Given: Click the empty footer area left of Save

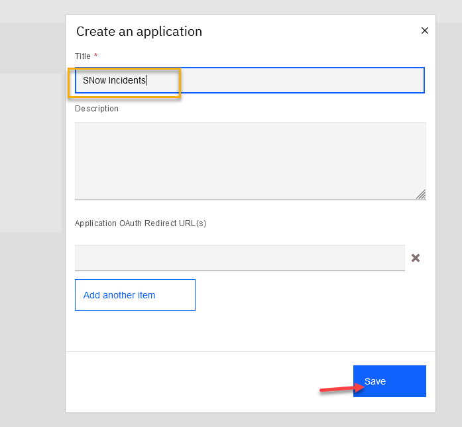Looking at the screenshot, I should pos(199,381).
